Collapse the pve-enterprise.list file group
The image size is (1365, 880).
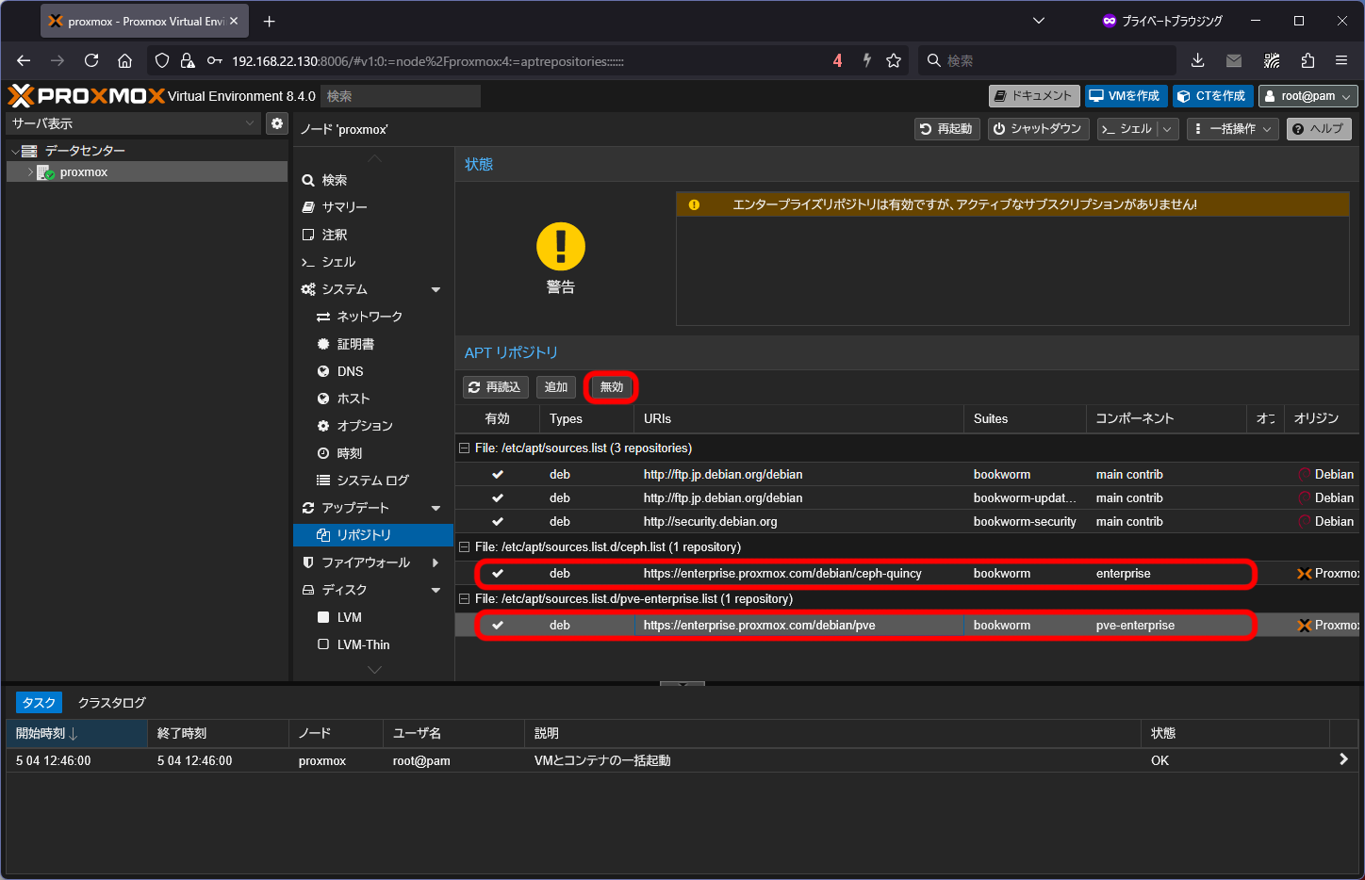pos(464,599)
